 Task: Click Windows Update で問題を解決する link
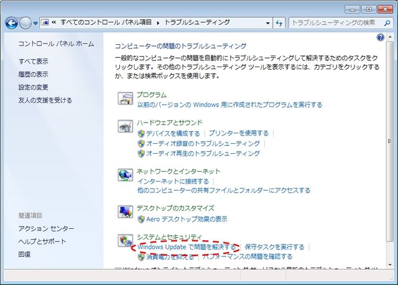click(x=187, y=247)
